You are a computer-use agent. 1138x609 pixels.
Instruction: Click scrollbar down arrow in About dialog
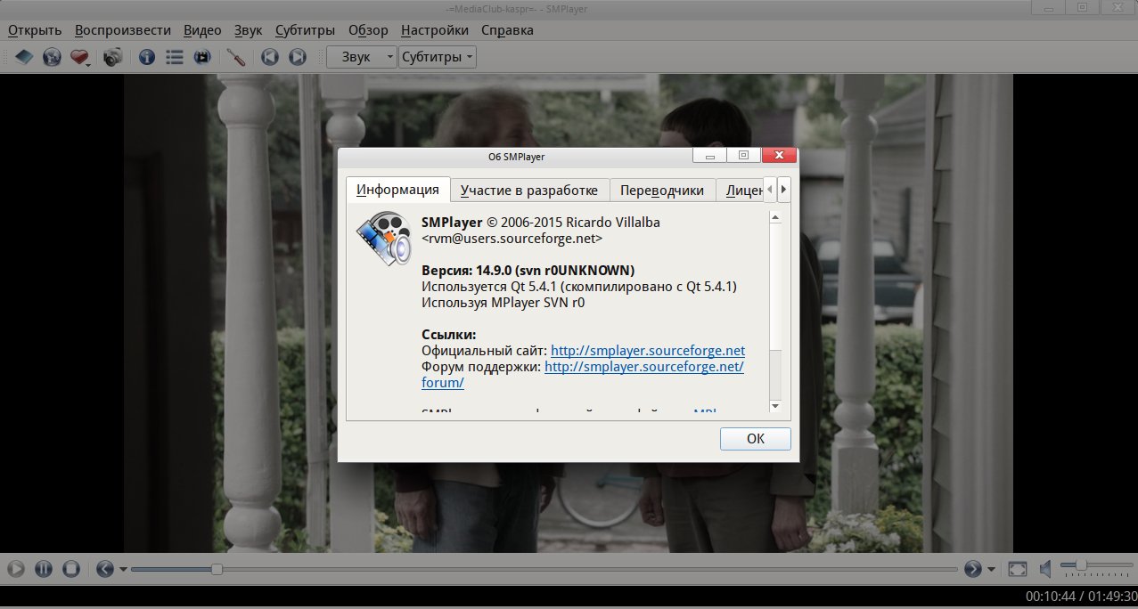click(774, 405)
